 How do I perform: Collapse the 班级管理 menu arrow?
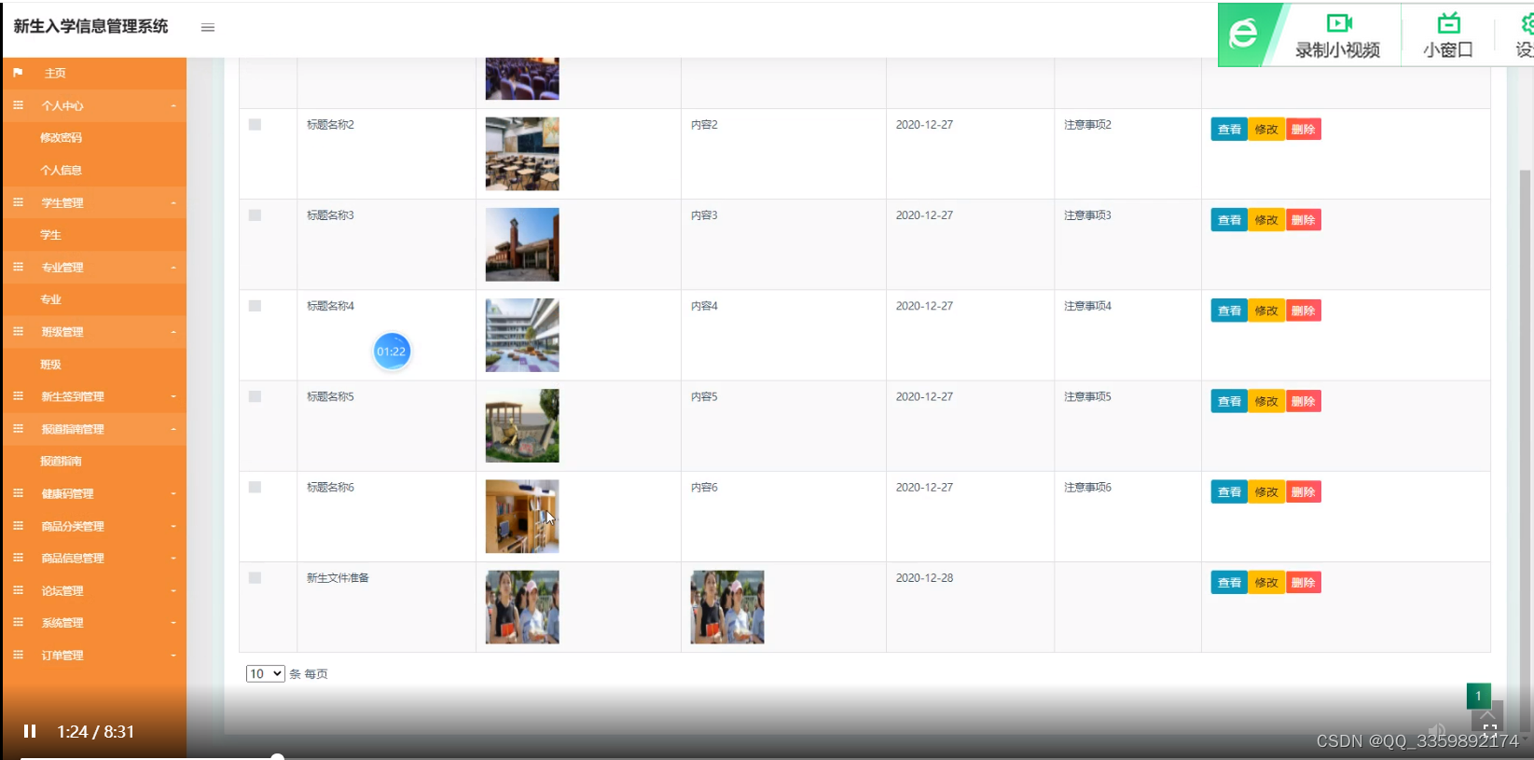tap(173, 332)
